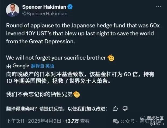Click the thumbs down translation feedback icon
The height and width of the screenshot is (128, 167).
125,109
